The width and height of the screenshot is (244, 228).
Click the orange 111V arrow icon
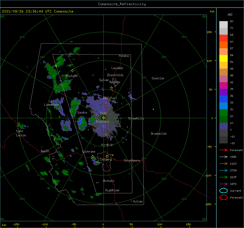click(223, 163)
